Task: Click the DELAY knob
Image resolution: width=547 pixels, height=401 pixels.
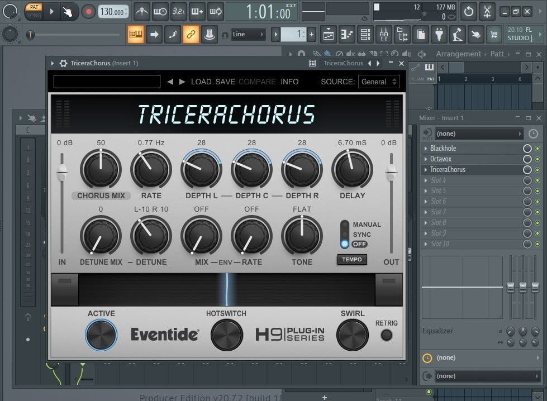Action: pyautogui.click(x=352, y=169)
